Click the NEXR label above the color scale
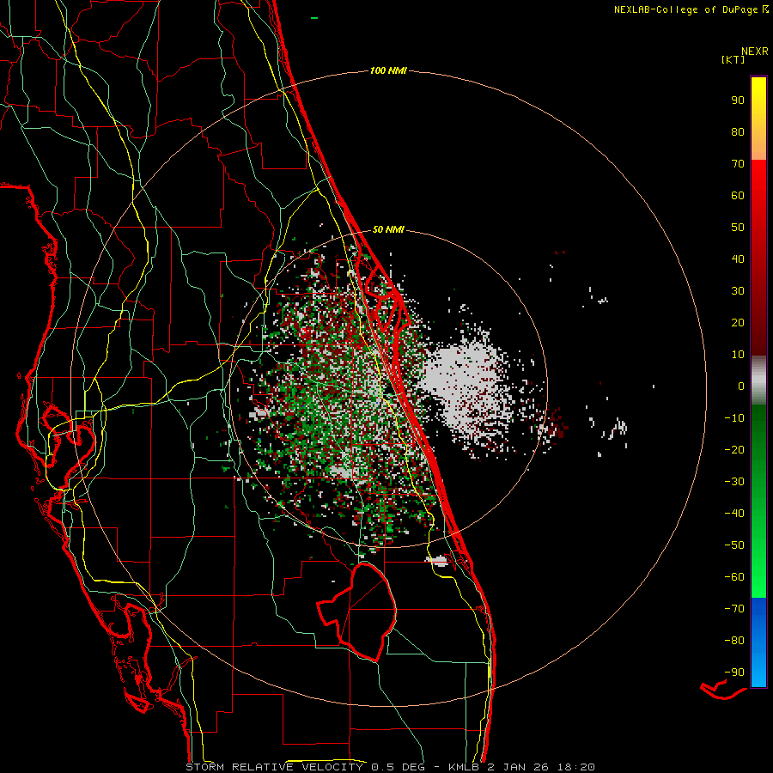This screenshot has width=773, height=773. tap(755, 52)
